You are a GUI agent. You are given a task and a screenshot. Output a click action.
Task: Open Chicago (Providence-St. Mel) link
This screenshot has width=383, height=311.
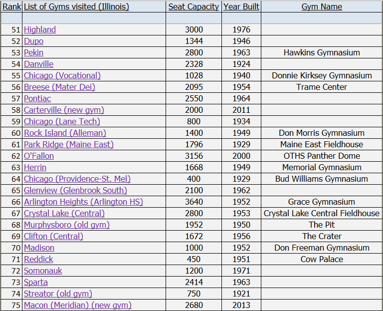77,179
